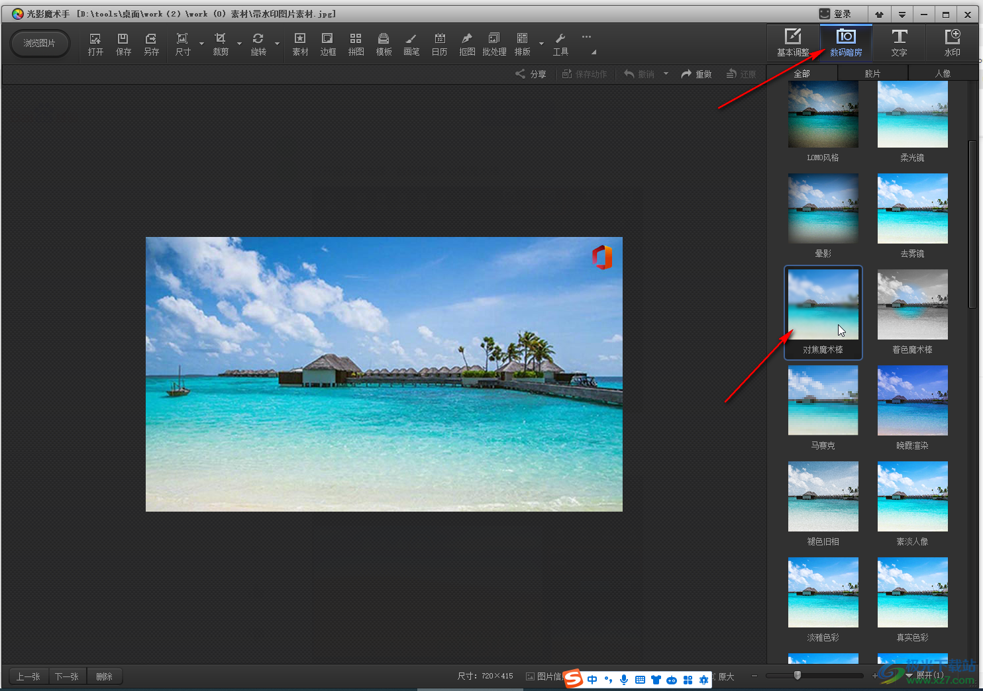The image size is (983, 691).
Task: Save the image using 保存
Action: point(123,44)
